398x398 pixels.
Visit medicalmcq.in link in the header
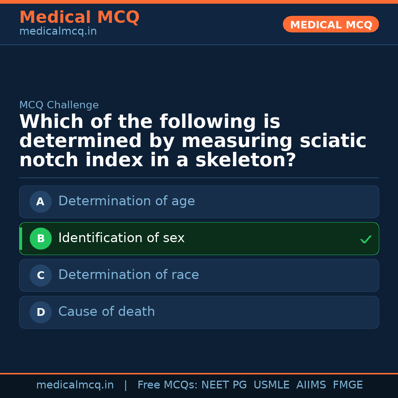[57, 31]
